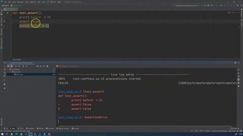This screenshot has width=243, height=136.
Task: Click the undo rollback arrow in top toolbar
Action: [238, 6]
